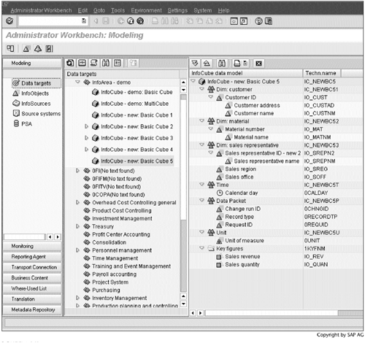Close the data model pane with X icon
Viewport: 365px width, 343px height.
point(259,63)
